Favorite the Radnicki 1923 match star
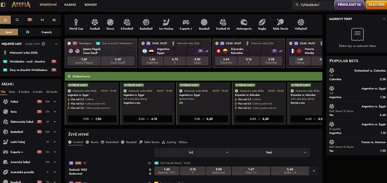 coord(149,163)
